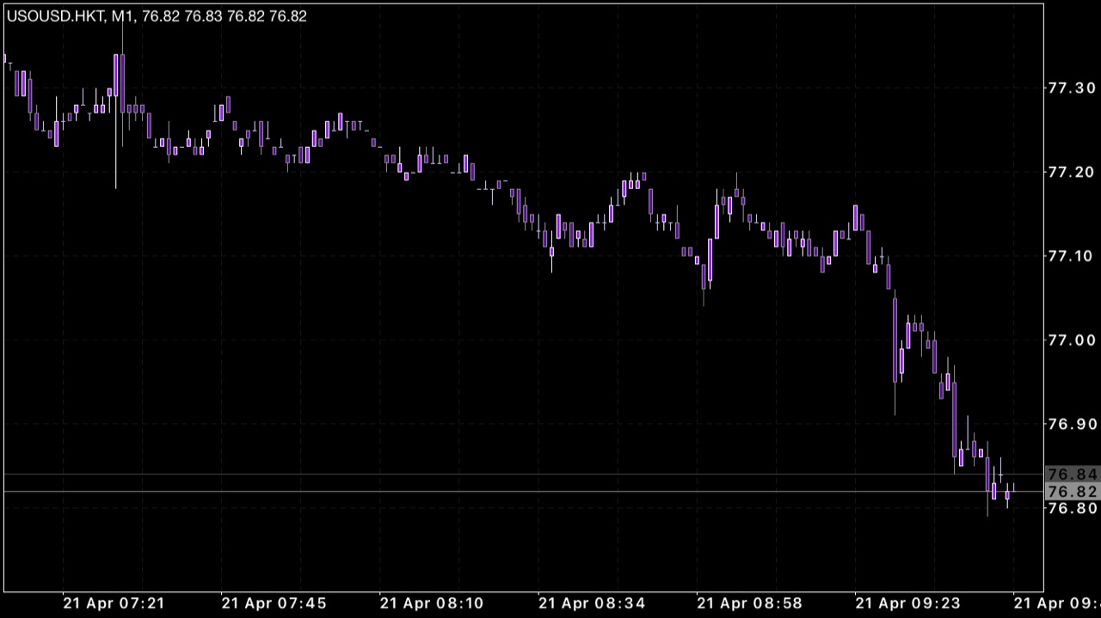Select the 77.20 price axis label
This screenshot has width=1101, height=618.
pos(1072,172)
